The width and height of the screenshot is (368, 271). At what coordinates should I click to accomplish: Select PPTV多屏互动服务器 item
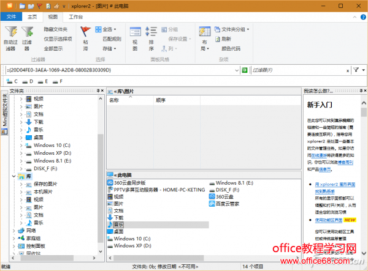pos(156,190)
